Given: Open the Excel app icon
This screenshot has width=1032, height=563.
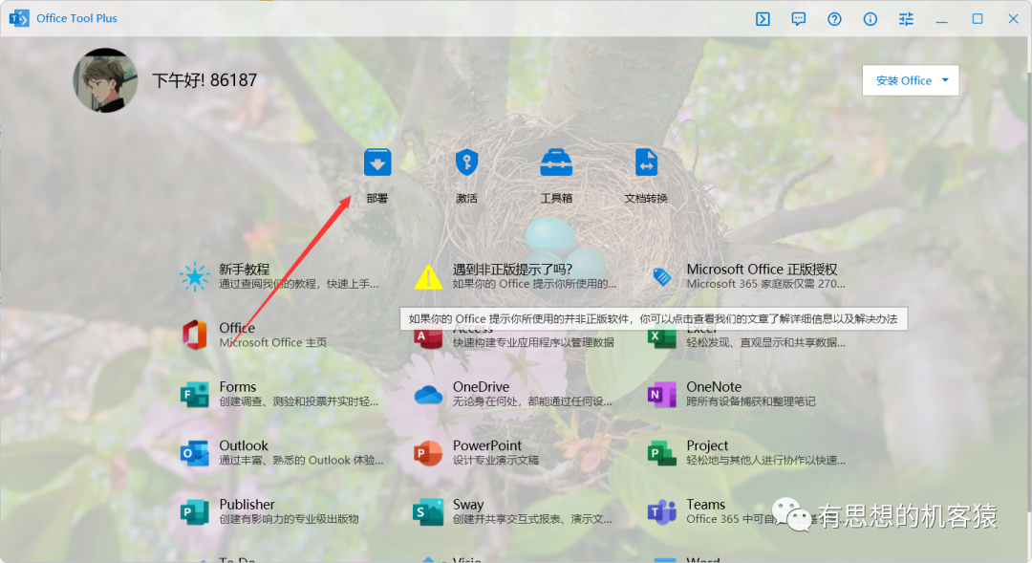Looking at the screenshot, I should coord(662,338).
